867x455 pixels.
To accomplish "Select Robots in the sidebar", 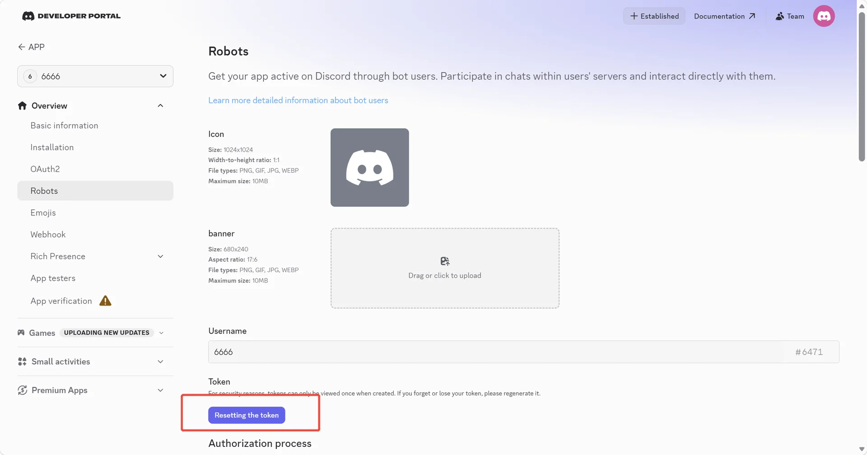I will click(95, 190).
